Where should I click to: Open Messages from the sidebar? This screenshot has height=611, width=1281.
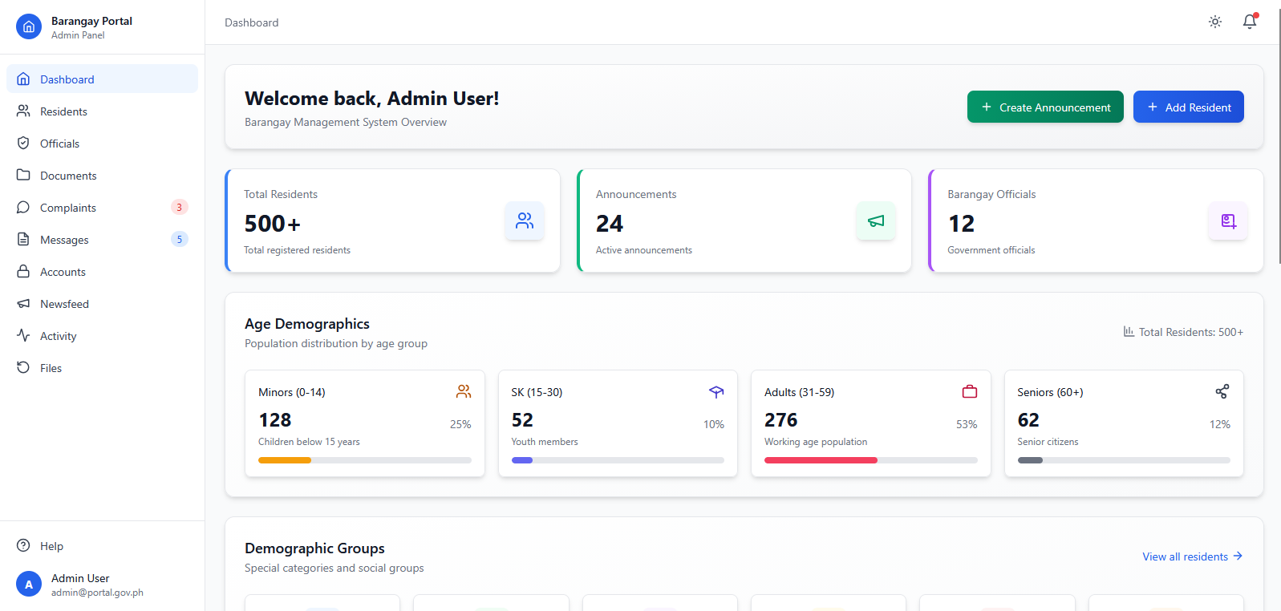pos(103,239)
